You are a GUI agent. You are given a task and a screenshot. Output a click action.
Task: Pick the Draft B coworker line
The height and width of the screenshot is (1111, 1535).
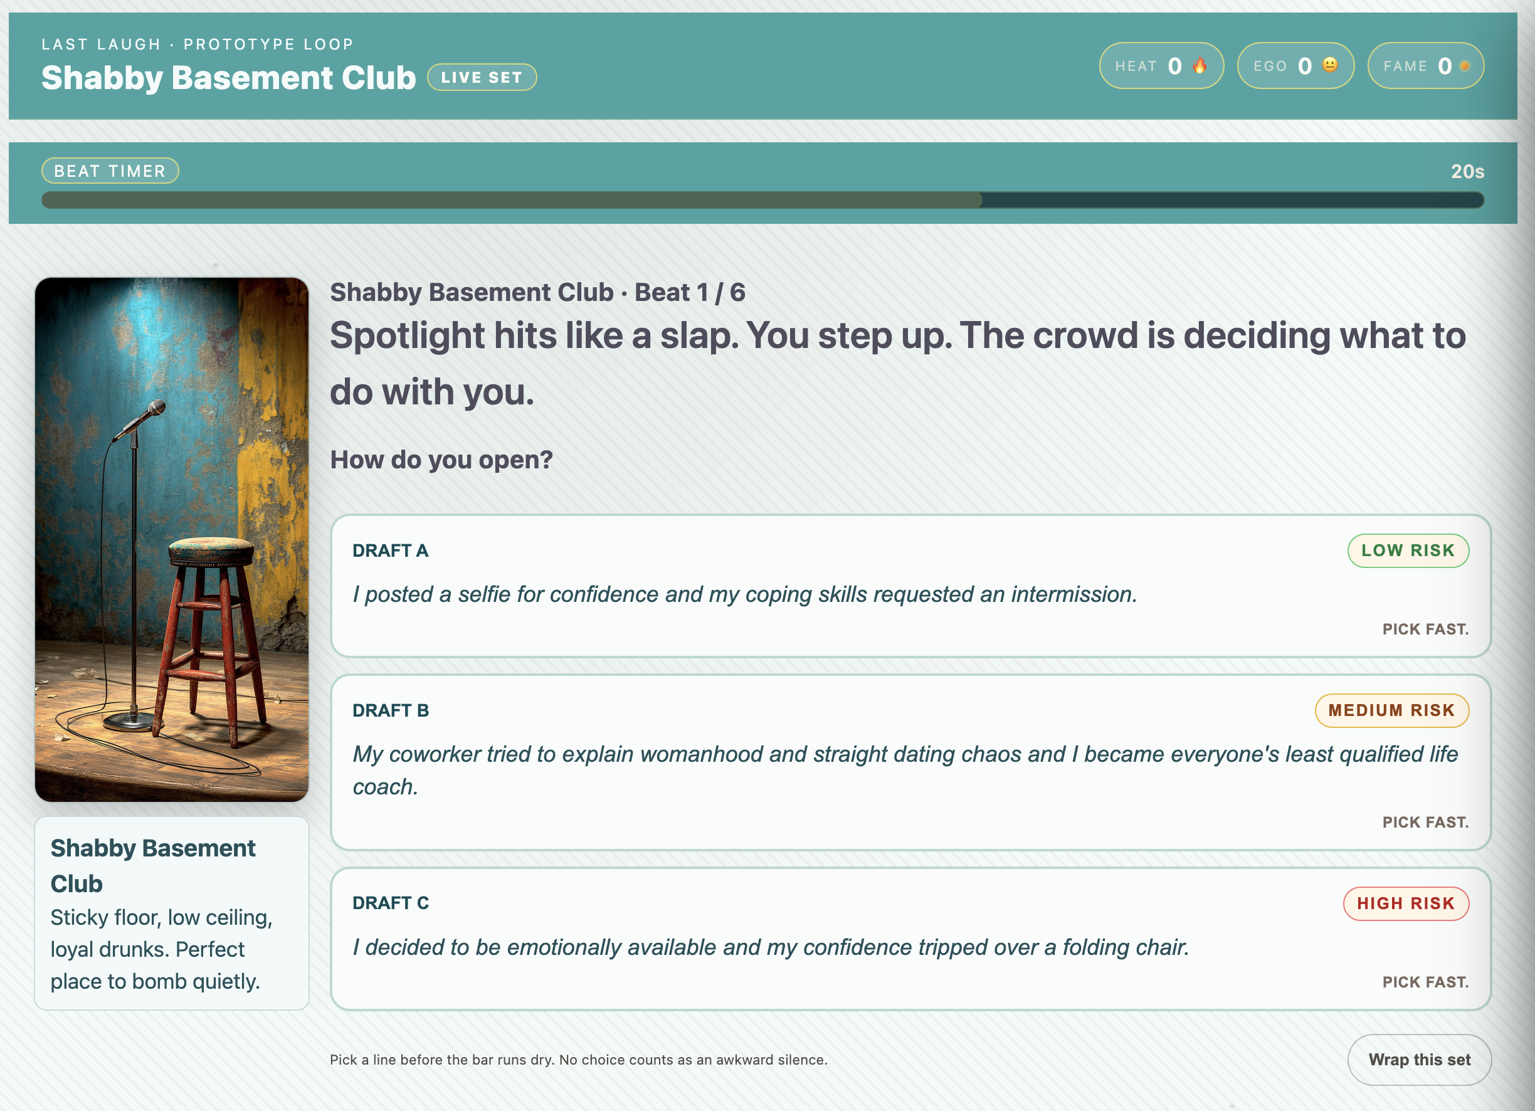(x=904, y=769)
